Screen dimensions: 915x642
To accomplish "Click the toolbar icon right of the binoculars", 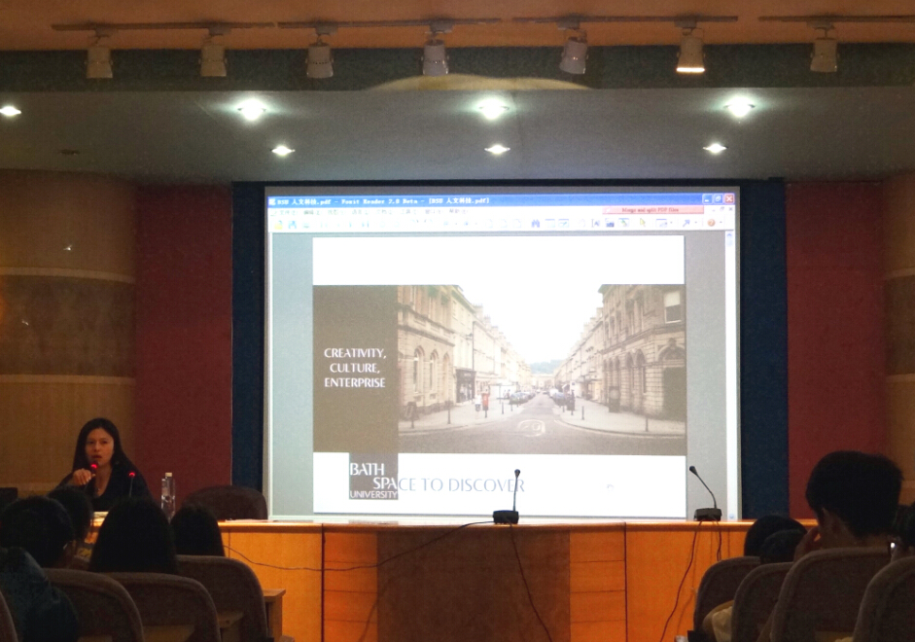I will click(550, 223).
